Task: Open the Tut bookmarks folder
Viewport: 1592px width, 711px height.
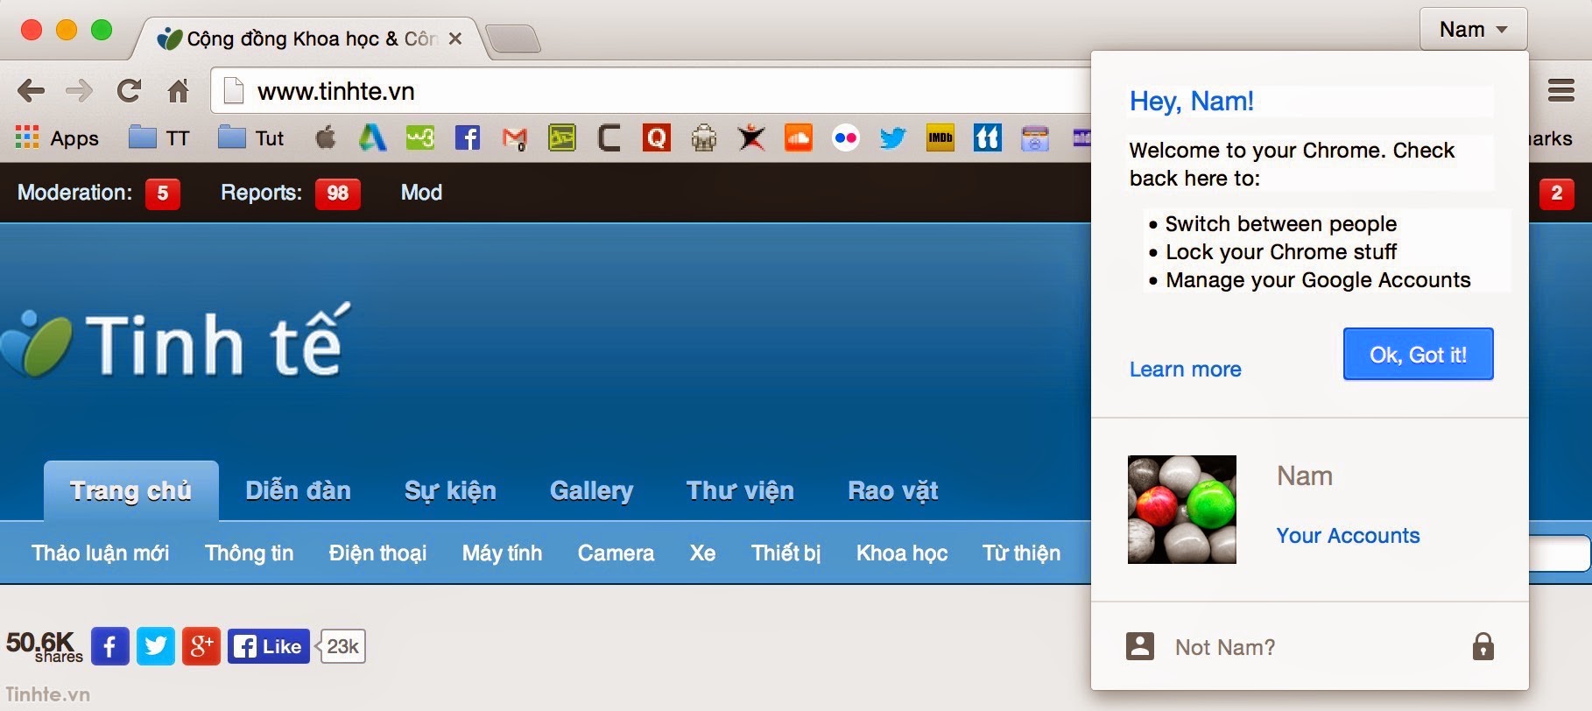Action: click(x=251, y=137)
